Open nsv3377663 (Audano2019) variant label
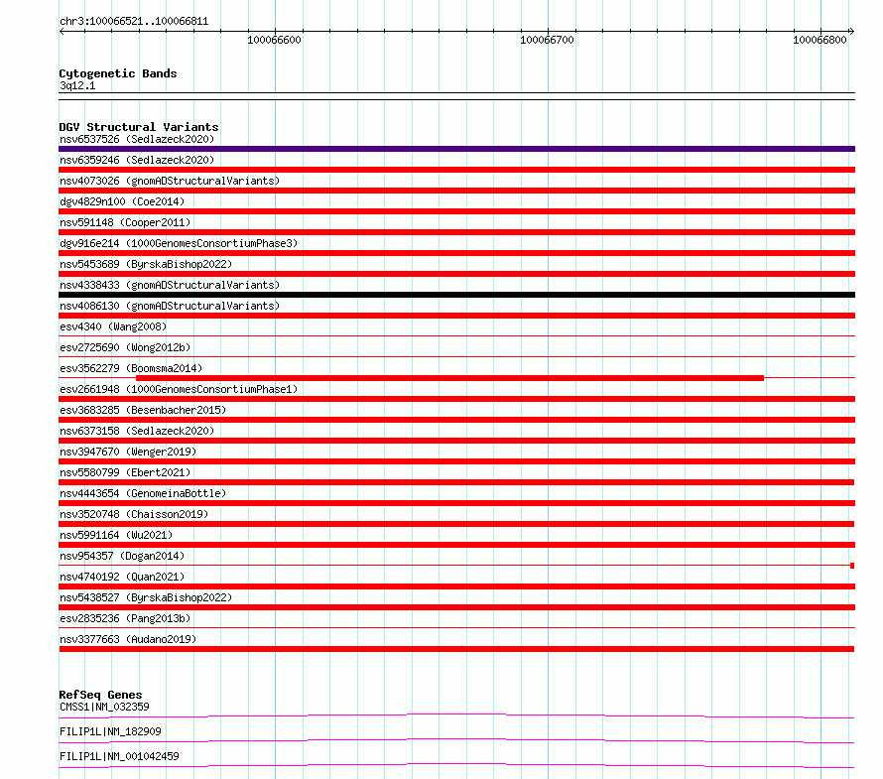This screenshot has height=779, width=883. (x=128, y=639)
